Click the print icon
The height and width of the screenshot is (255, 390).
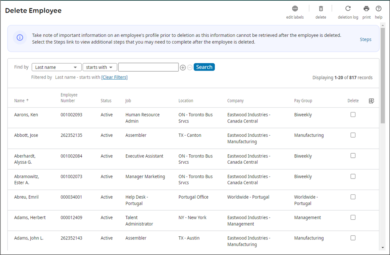click(x=366, y=9)
